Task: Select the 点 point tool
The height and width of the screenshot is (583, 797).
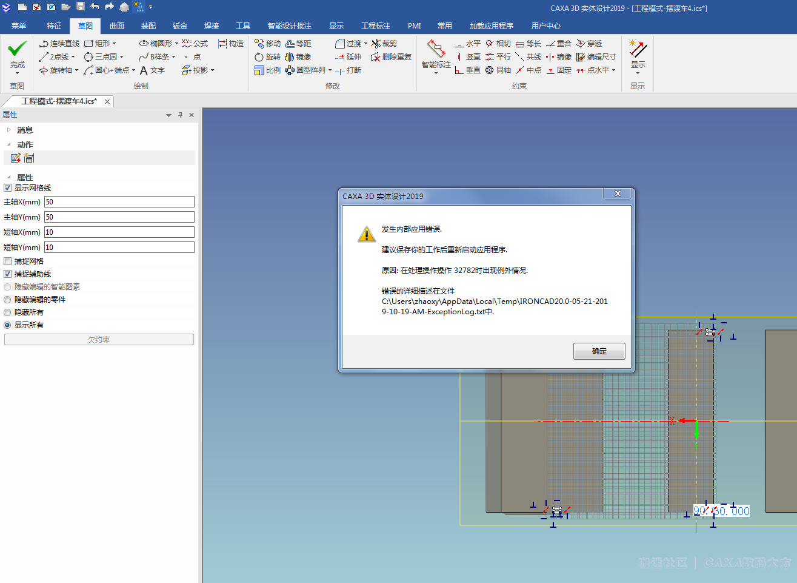Action: click(x=192, y=57)
